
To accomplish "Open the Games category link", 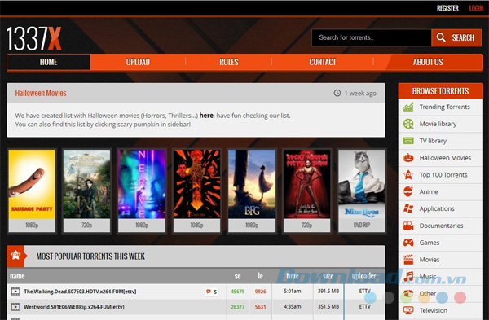I will pos(430,243).
